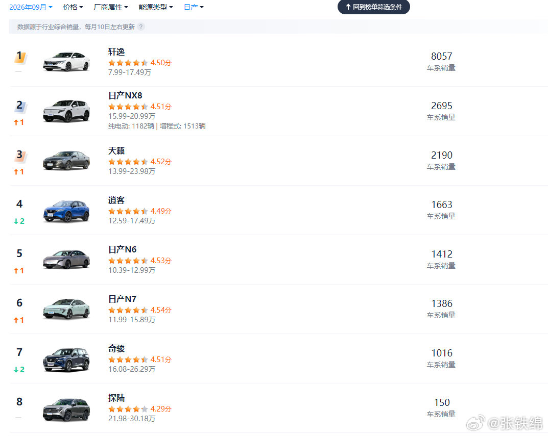
Task: Open the 日产NX8 car thumbnail
Action: [66, 111]
